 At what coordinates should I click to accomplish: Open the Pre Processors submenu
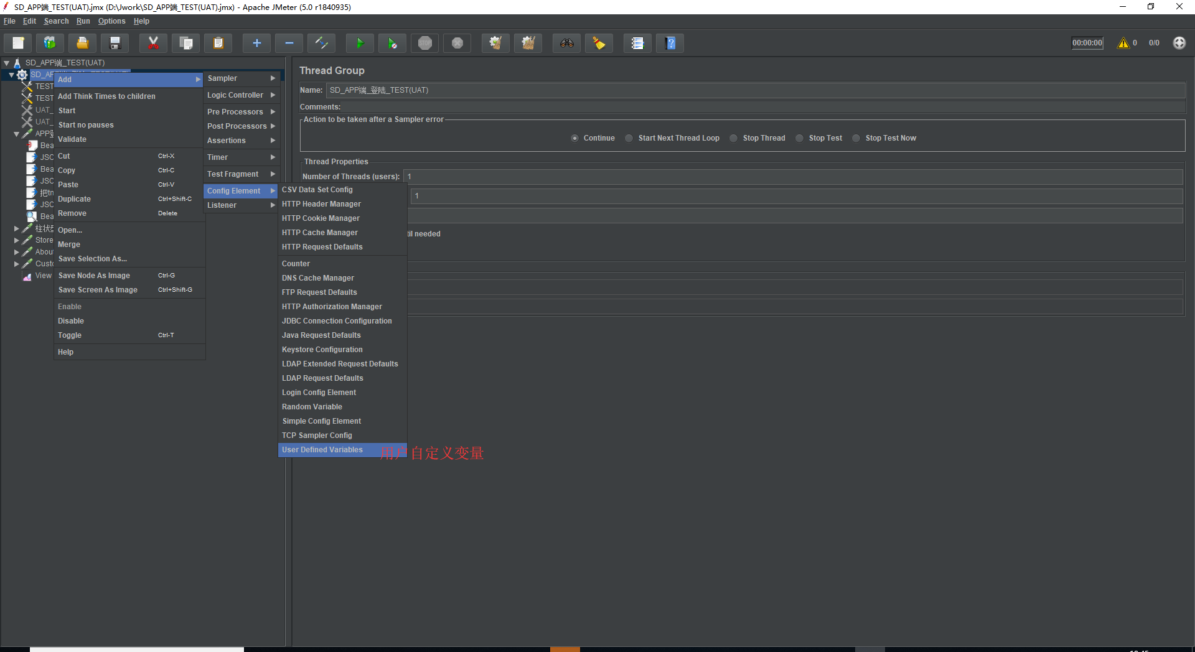click(241, 112)
